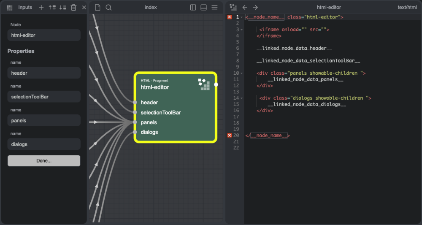
Task: Click the text/html type label
Action: point(407,8)
